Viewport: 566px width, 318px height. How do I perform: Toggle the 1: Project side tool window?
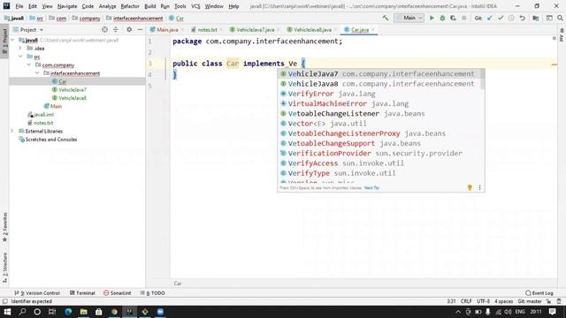[x=4, y=41]
